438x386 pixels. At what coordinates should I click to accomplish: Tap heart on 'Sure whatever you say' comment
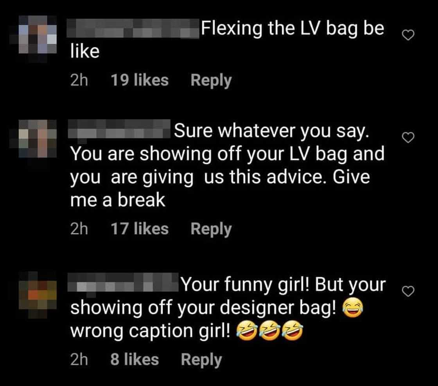coord(408,137)
